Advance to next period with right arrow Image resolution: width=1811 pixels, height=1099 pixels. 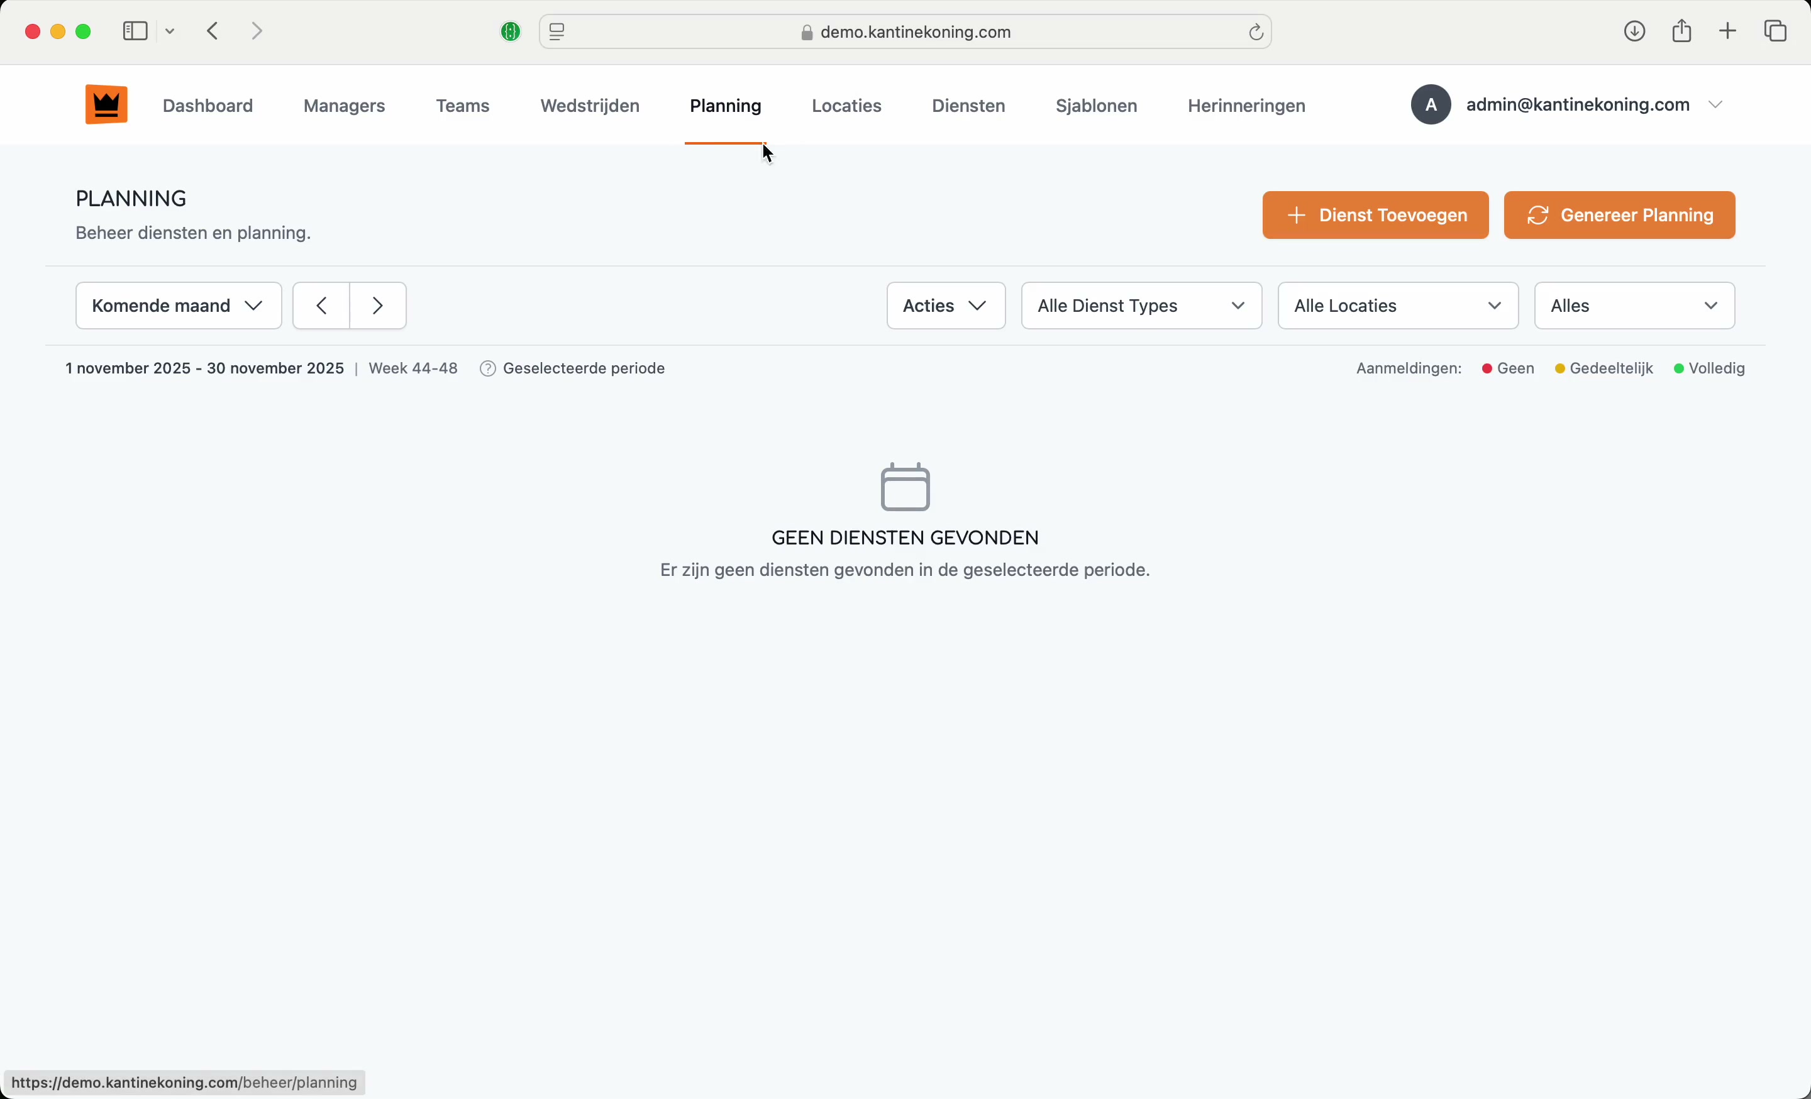(x=378, y=306)
